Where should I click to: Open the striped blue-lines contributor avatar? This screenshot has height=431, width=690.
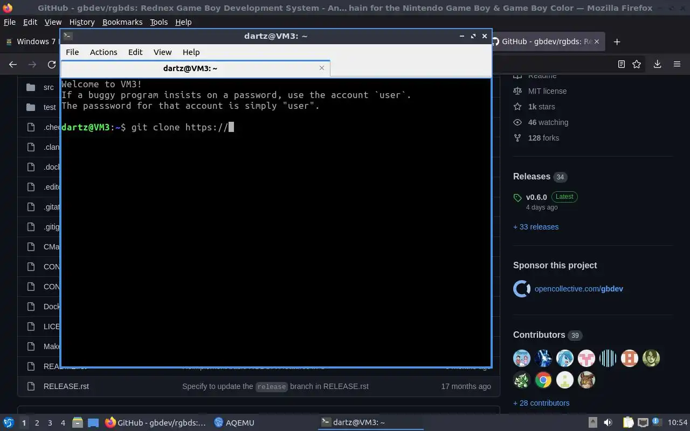[608, 358]
